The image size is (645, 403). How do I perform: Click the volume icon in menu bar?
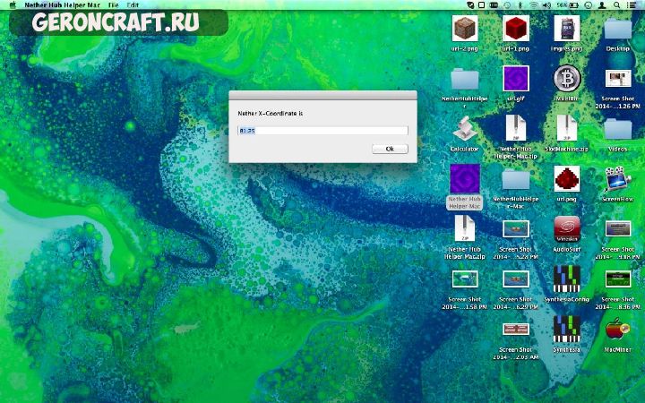[x=546, y=5]
